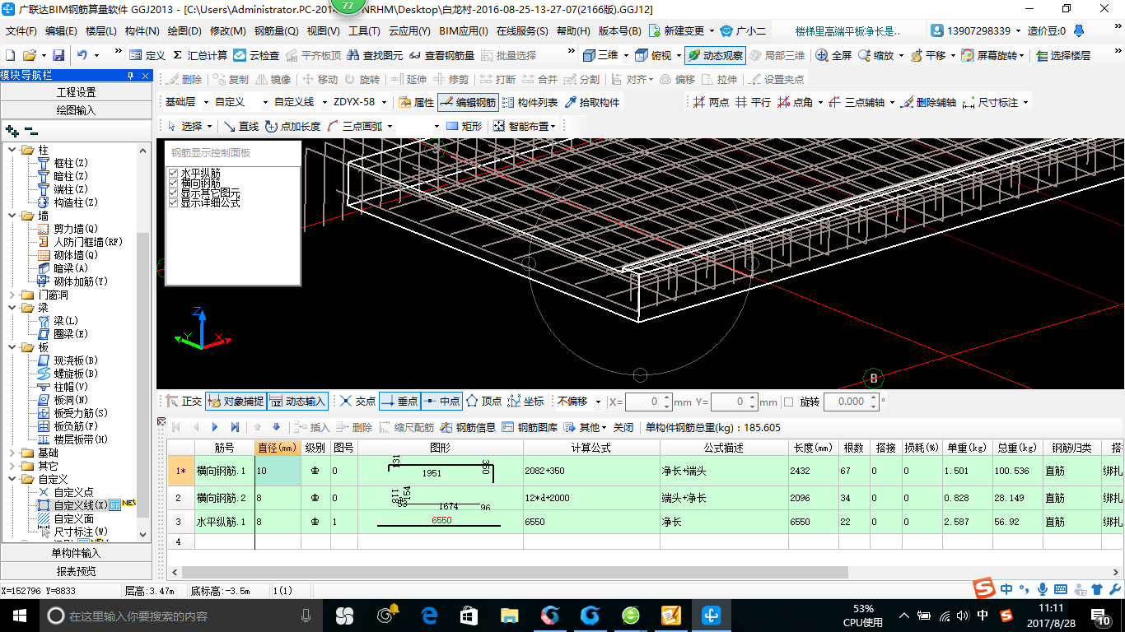The width and height of the screenshot is (1125, 632).
Task: Go to next rebar record arrow
Action: coord(215,427)
